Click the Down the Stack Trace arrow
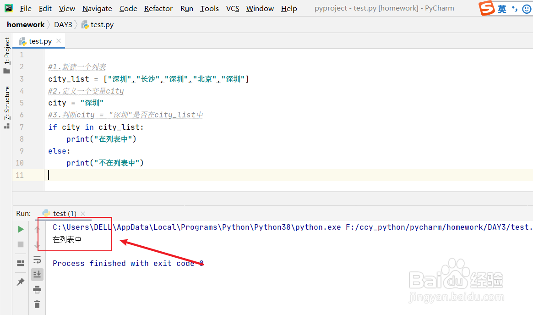Screen dimensions: 533x315 (37, 244)
